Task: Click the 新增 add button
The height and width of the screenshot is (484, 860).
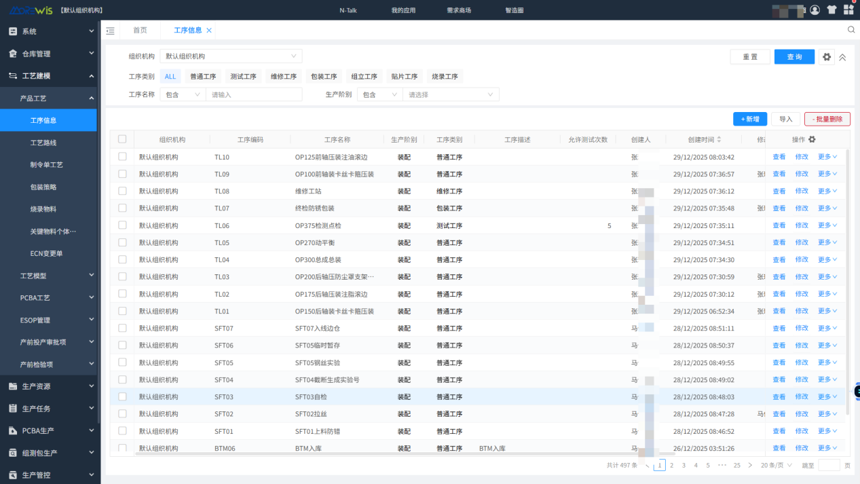Action: (x=750, y=119)
